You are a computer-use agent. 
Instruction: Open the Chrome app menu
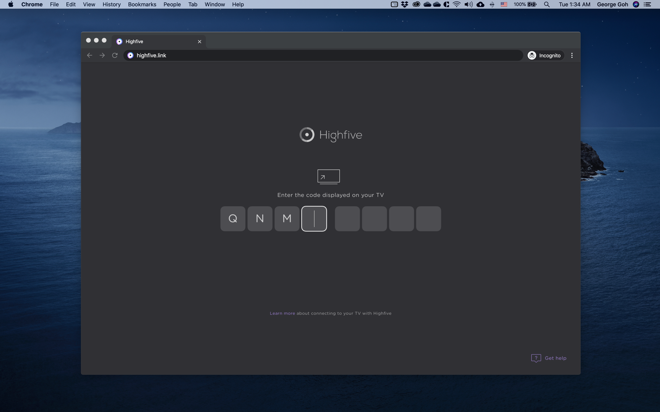[x=32, y=4]
